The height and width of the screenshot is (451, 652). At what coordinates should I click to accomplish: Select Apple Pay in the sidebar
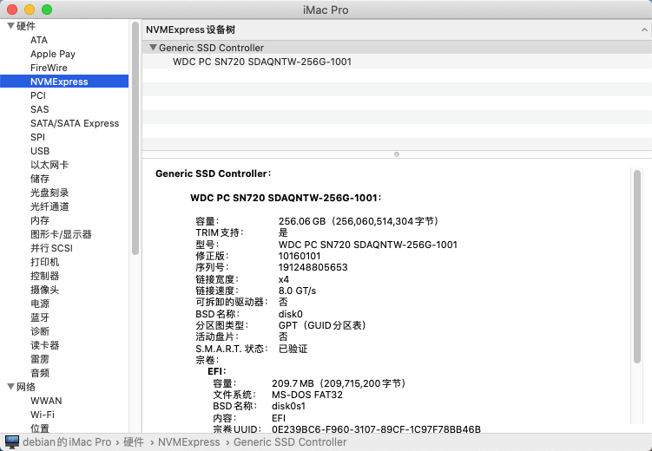53,54
